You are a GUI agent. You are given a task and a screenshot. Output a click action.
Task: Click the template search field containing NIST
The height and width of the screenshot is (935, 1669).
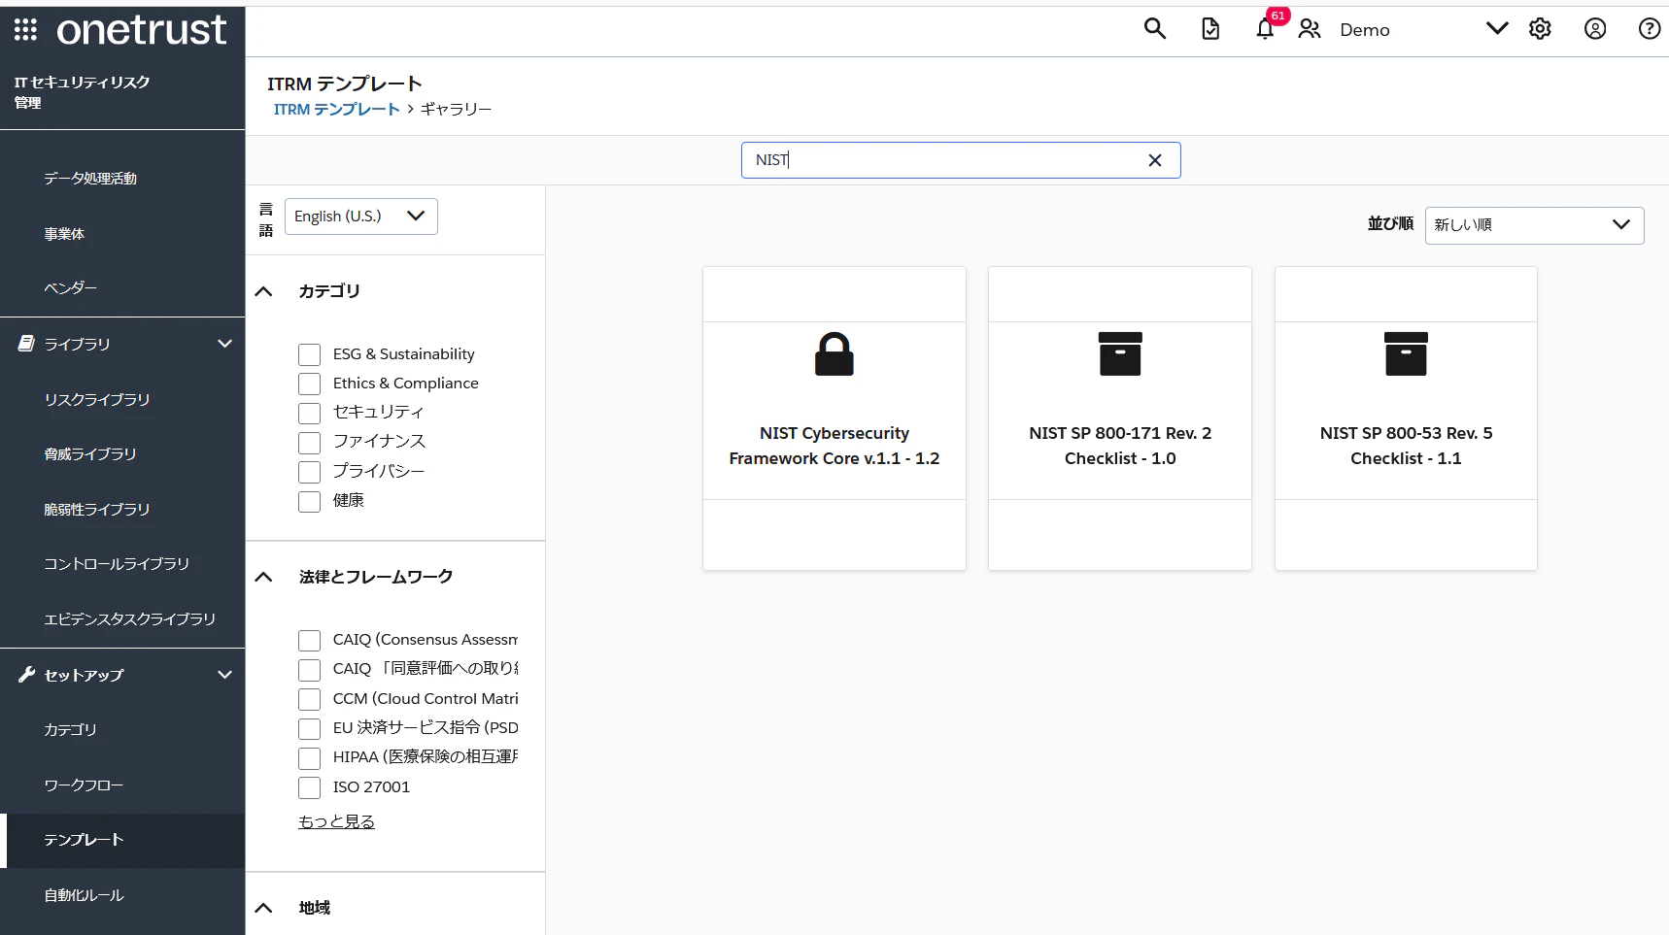pos(961,160)
